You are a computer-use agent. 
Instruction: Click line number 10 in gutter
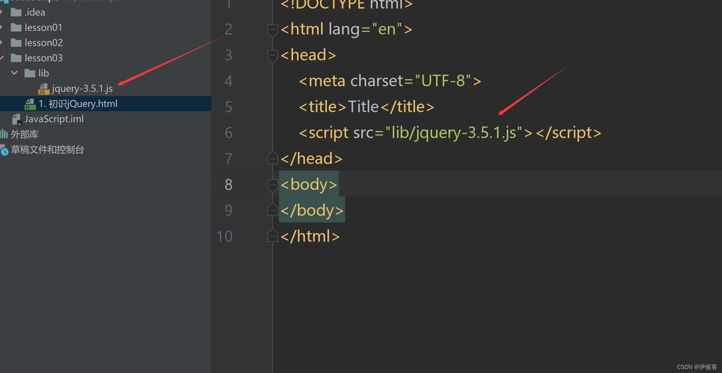pos(225,236)
